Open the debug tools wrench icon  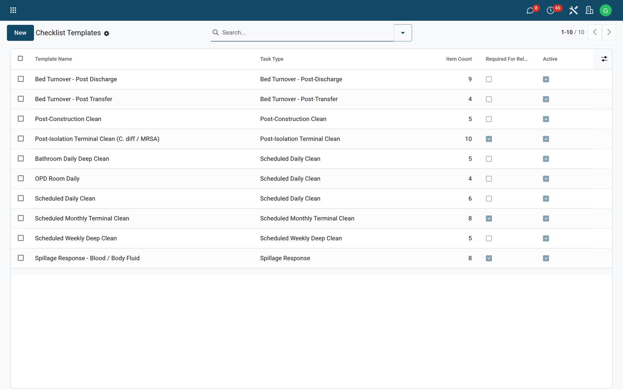coord(573,10)
